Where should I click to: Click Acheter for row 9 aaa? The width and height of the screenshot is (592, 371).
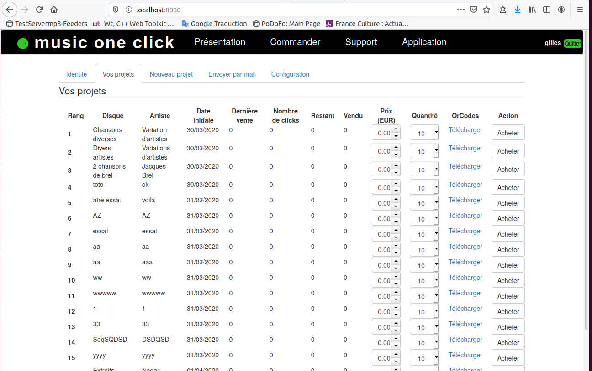(x=508, y=265)
